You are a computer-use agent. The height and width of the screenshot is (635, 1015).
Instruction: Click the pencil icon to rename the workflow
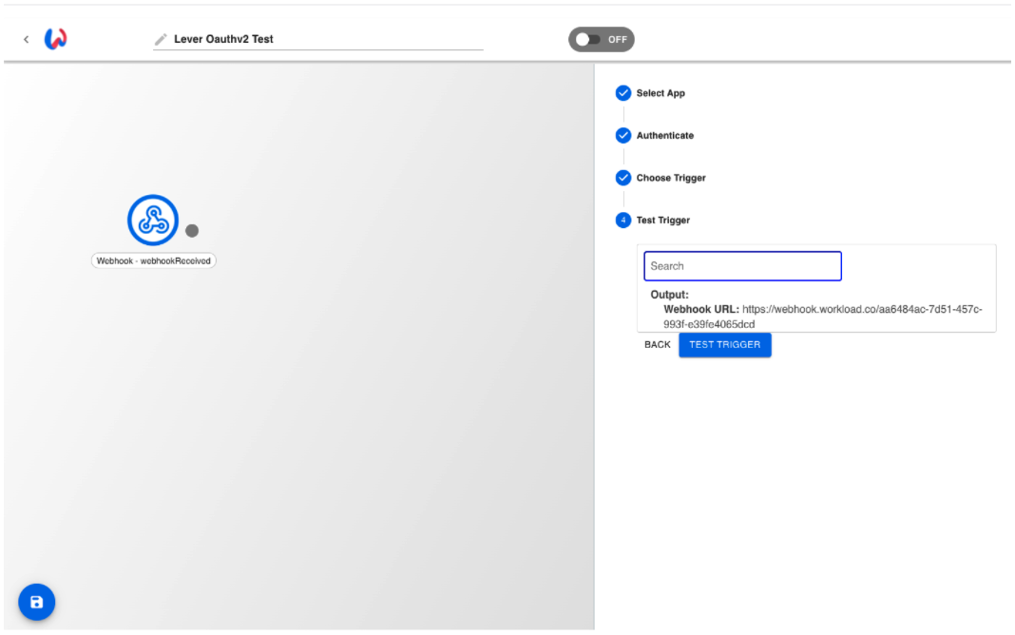(158, 39)
